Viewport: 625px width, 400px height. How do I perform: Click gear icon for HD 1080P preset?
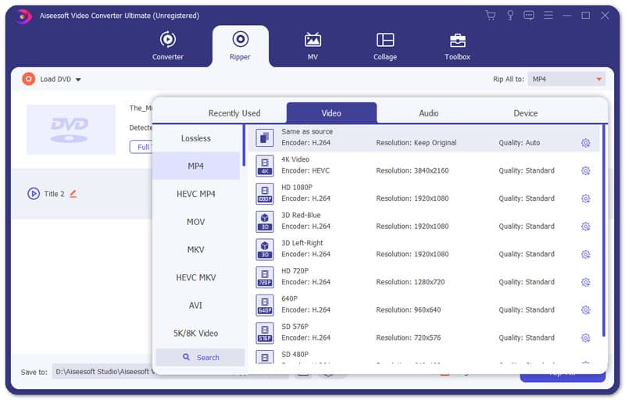click(585, 198)
